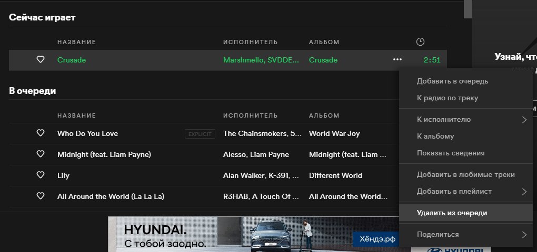Open Crusade album link in now playing
The height and width of the screenshot is (252, 537).
[x=323, y=60]
